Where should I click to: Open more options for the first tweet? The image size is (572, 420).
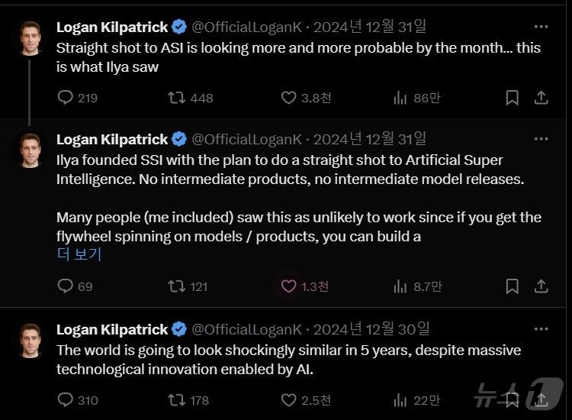pos(541,27)
